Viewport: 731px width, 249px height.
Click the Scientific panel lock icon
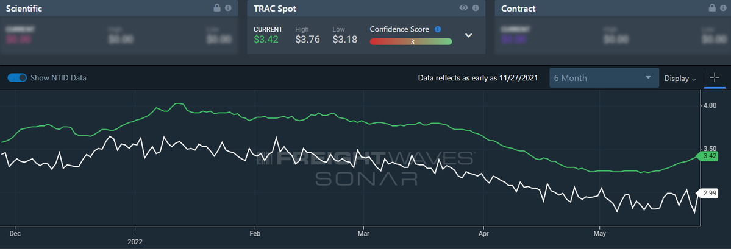pyautogui.click(x=217, y=8)
